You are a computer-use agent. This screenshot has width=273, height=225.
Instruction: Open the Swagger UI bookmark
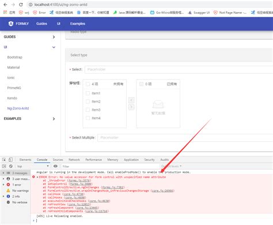[x=199, y=13]
